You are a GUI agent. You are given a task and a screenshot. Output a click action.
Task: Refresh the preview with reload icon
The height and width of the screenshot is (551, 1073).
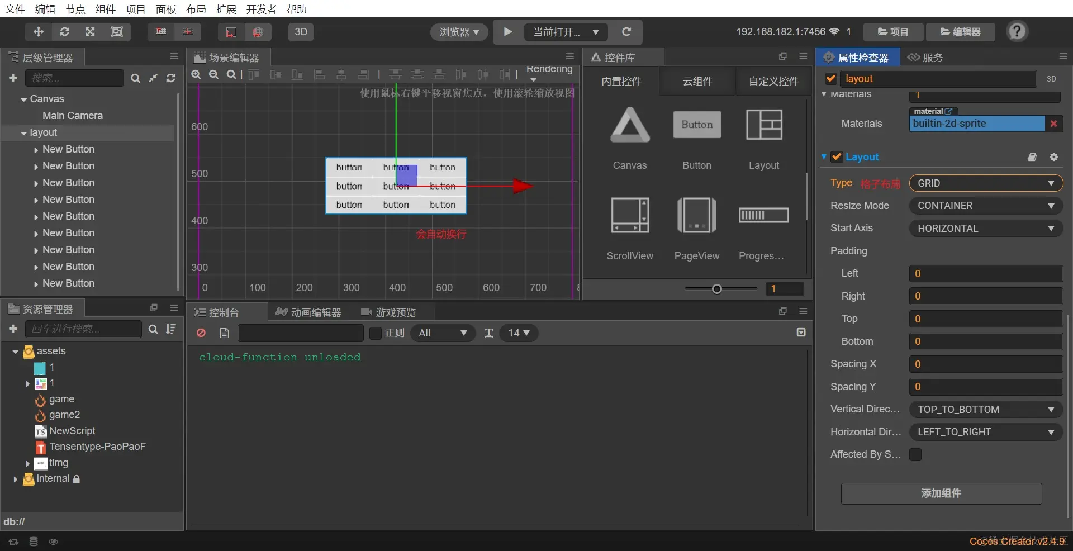tap(626, 32)
